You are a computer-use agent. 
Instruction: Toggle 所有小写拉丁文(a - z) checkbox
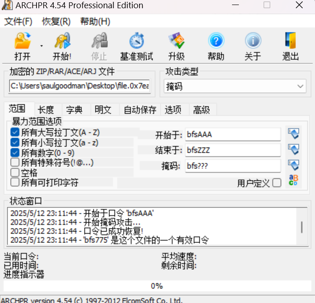tap(15, 143)
